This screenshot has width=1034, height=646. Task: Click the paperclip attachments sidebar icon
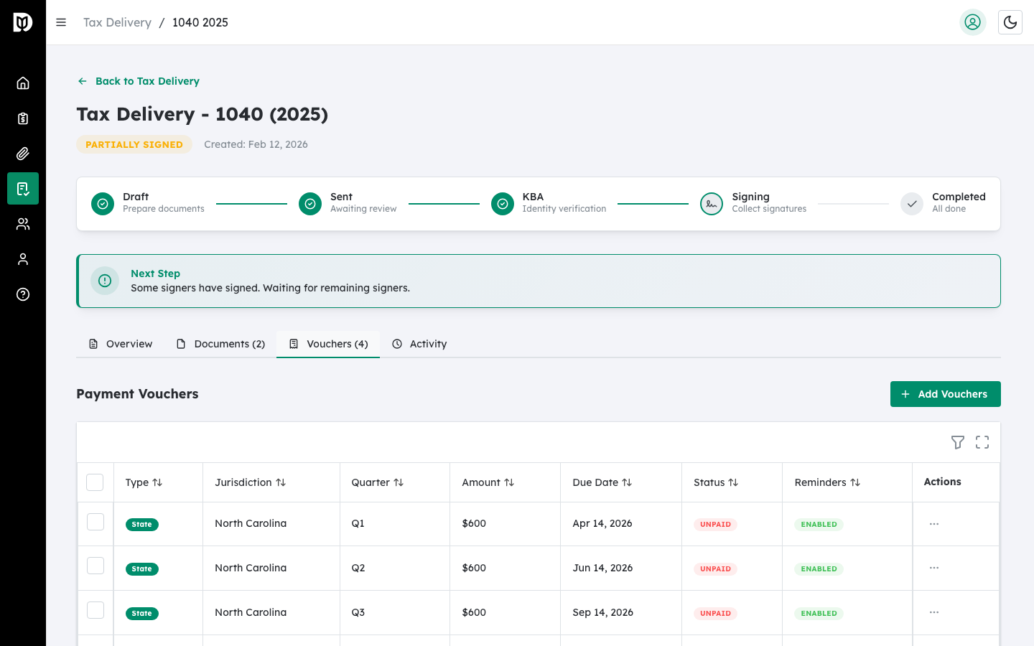tap(23, 154)
